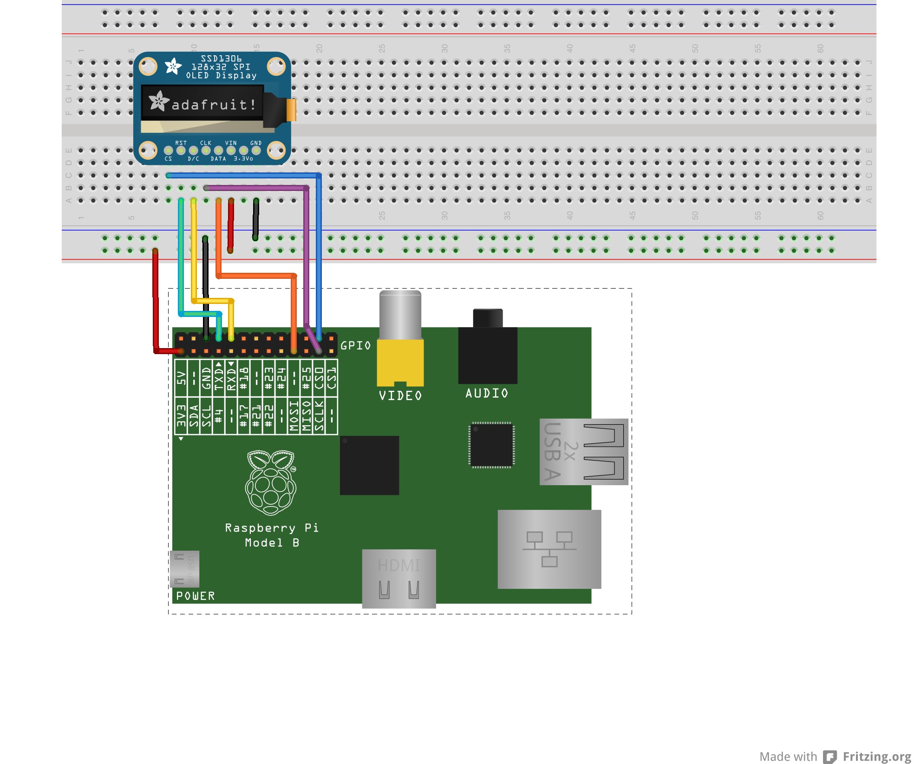The height and width of the screenshot is (764, 914).
Task: Select the short black wire on the breadboard
Action: tap(255, 219)
